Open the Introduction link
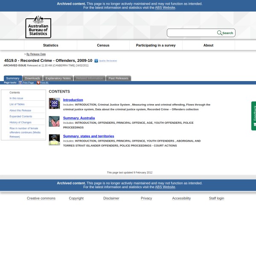This screenshot has width=256, height=256. tap(73, 100)
